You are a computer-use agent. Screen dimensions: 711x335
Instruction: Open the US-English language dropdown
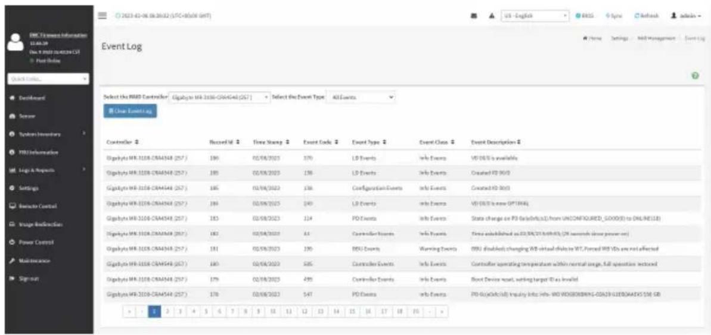tap(535, 16)
